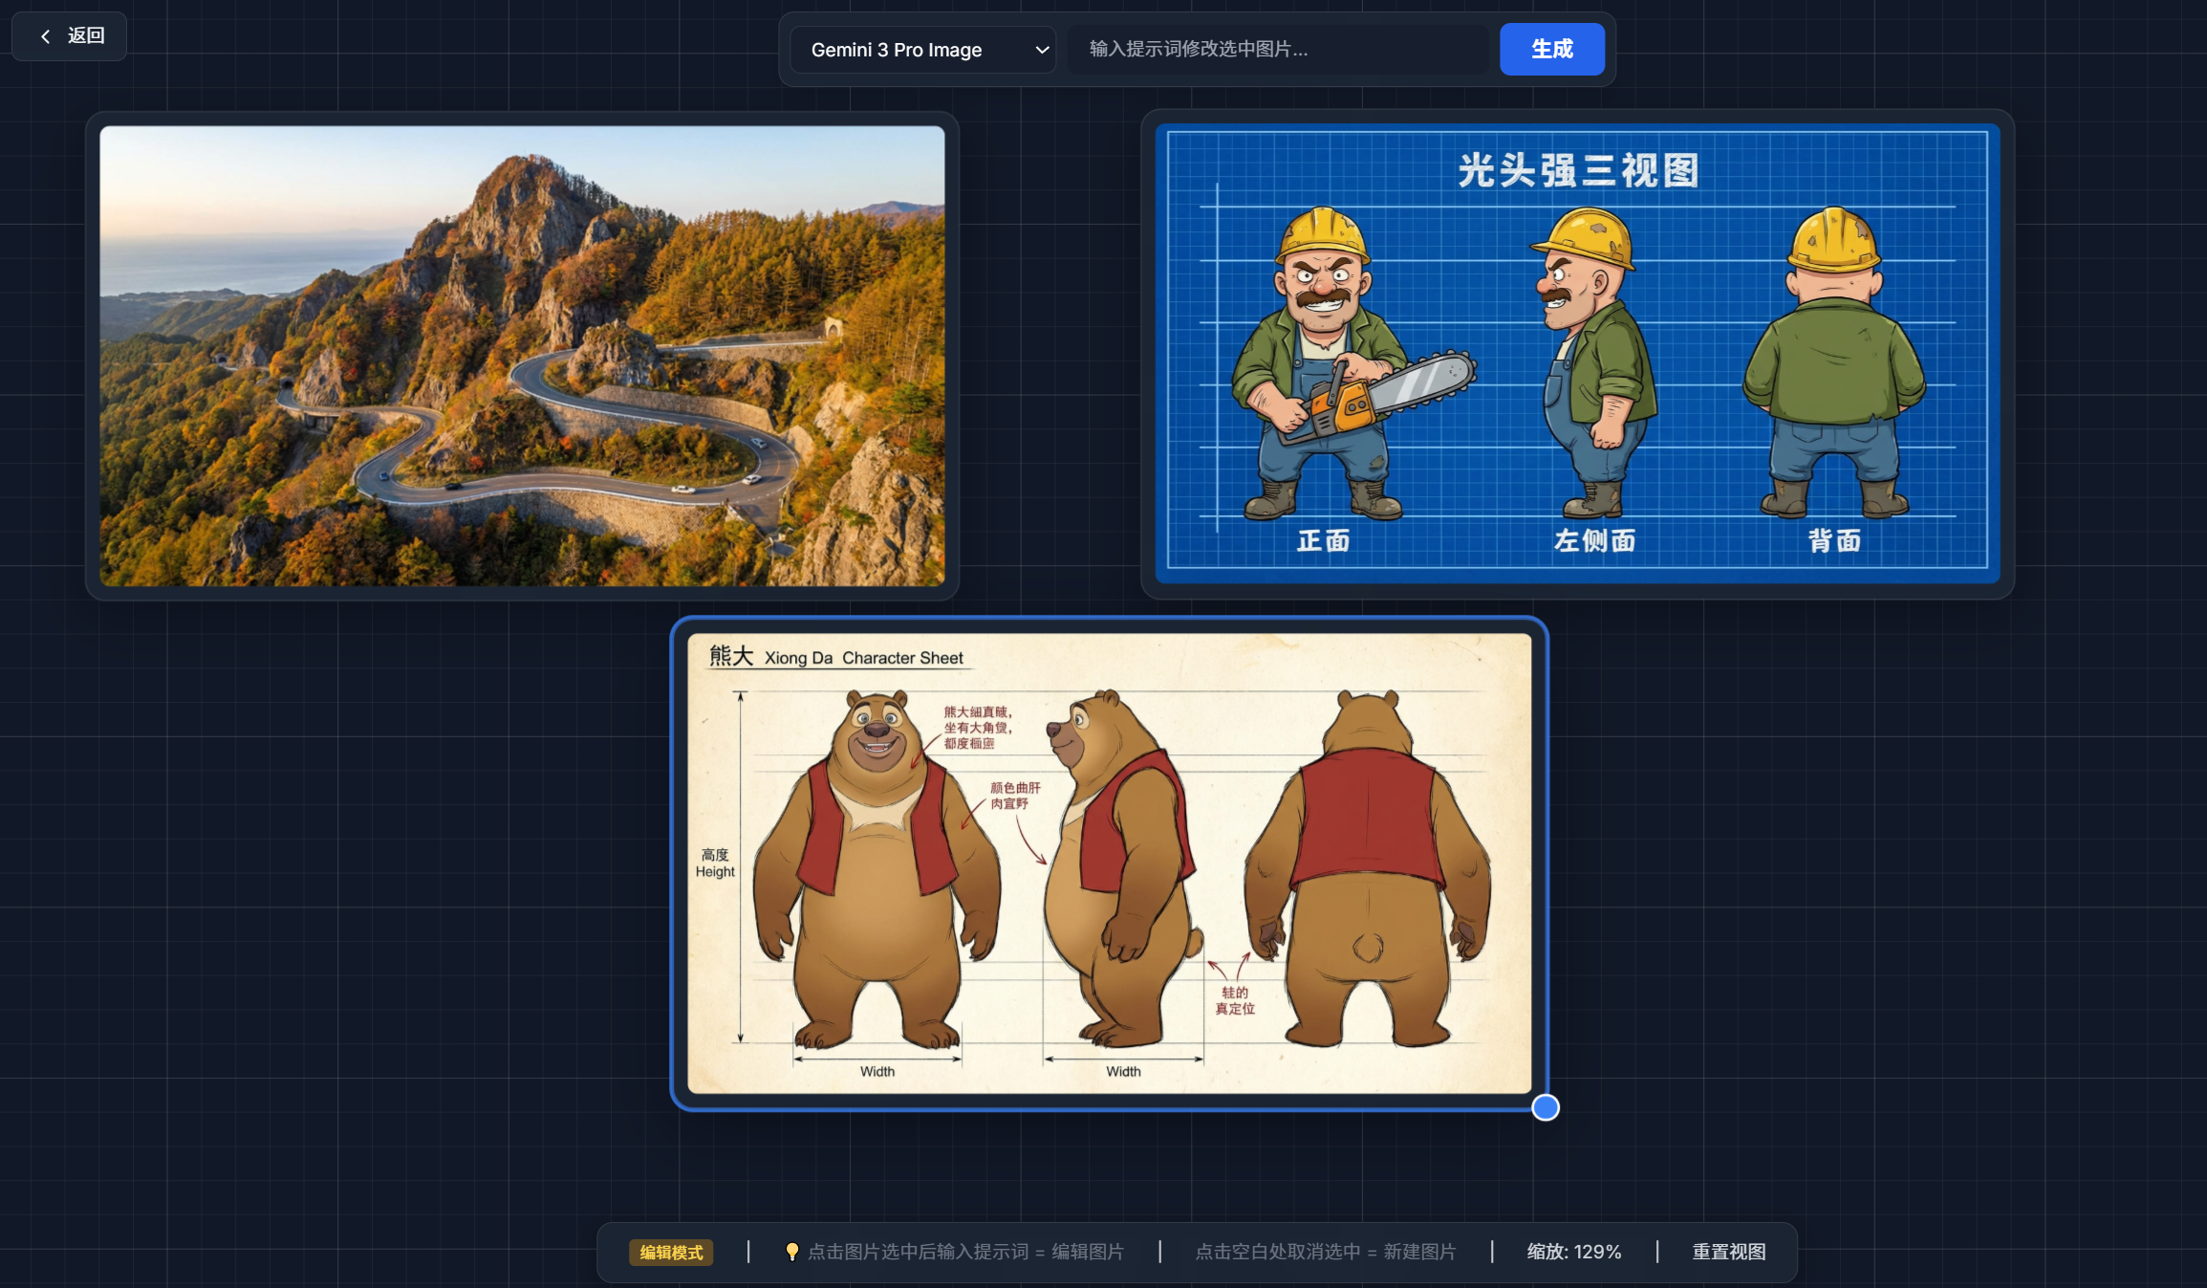
Task: Click the bear's red vest in back view
Action: 1367,818
